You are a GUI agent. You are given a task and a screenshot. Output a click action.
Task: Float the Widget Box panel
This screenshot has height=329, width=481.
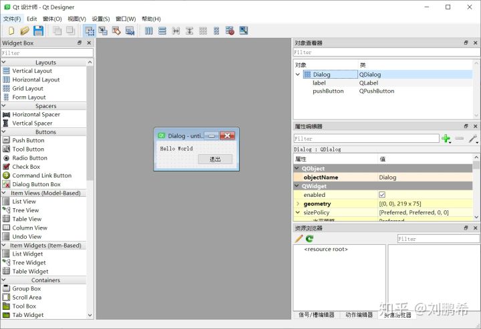click(79, 43)
